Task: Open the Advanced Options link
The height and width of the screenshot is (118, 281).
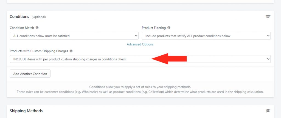Action: point(140,44)
